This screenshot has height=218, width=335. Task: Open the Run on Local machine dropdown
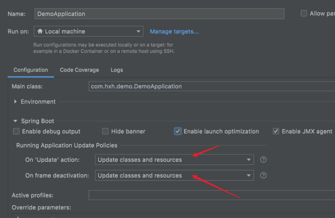click(89, 31)
